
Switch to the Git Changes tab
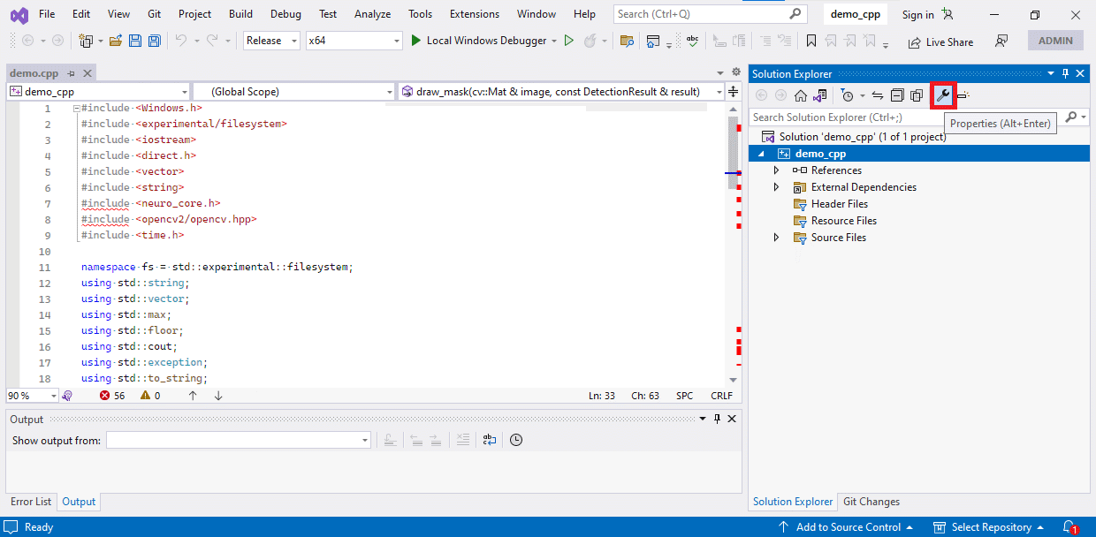coord(871,502)
